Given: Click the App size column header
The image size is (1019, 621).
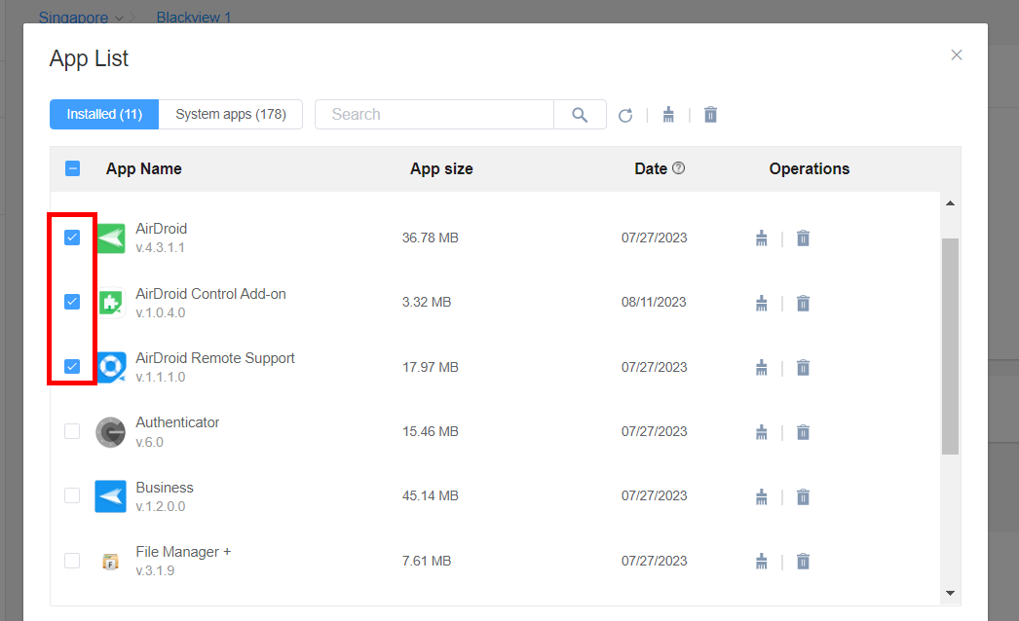Looking at the screenshot, I should click(441, 169).
